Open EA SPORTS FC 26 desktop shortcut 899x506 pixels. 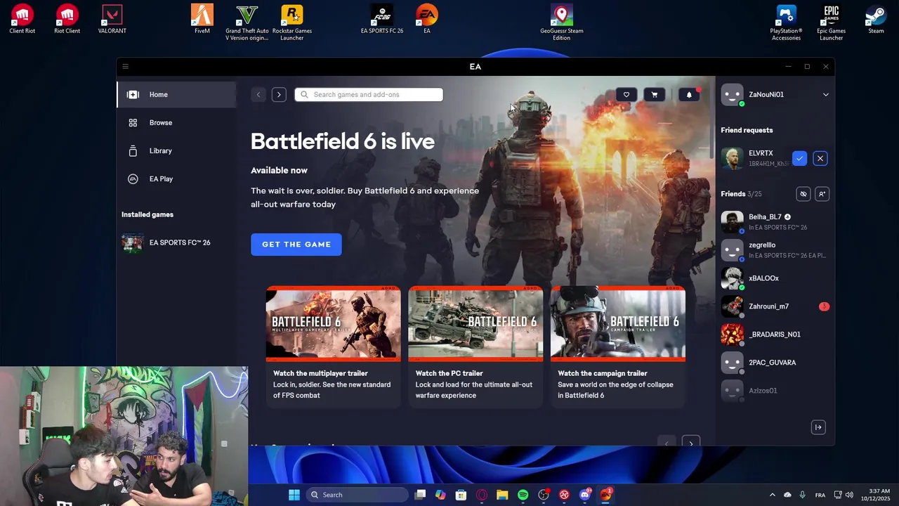pos(382,20)
